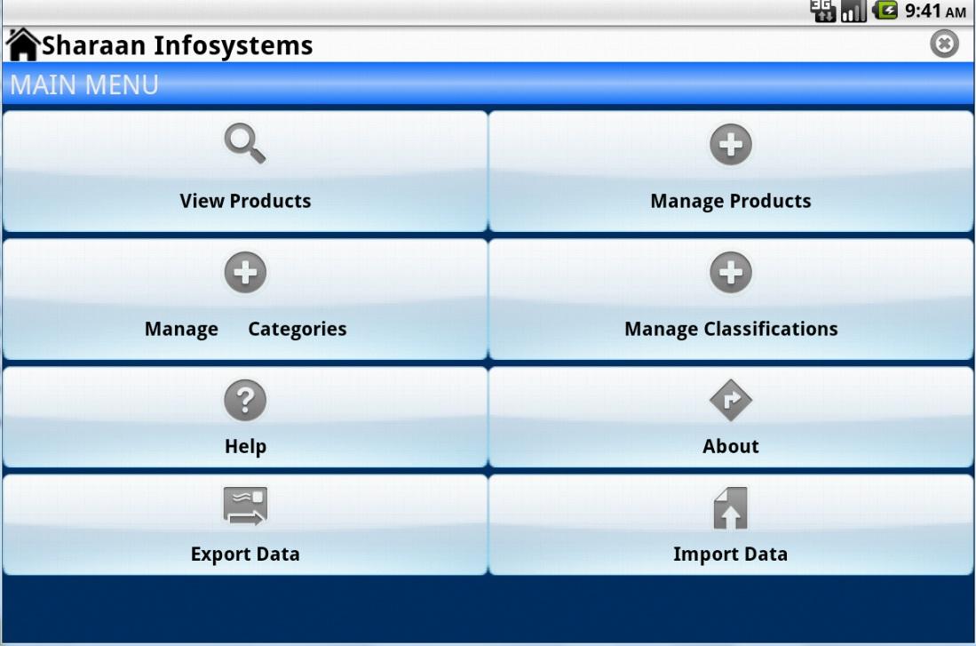Click the Sharaan Infosystems title text

(x=178, y=45)
